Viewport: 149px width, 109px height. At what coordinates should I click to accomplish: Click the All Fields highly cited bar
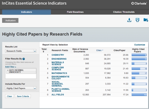(139, 95)
